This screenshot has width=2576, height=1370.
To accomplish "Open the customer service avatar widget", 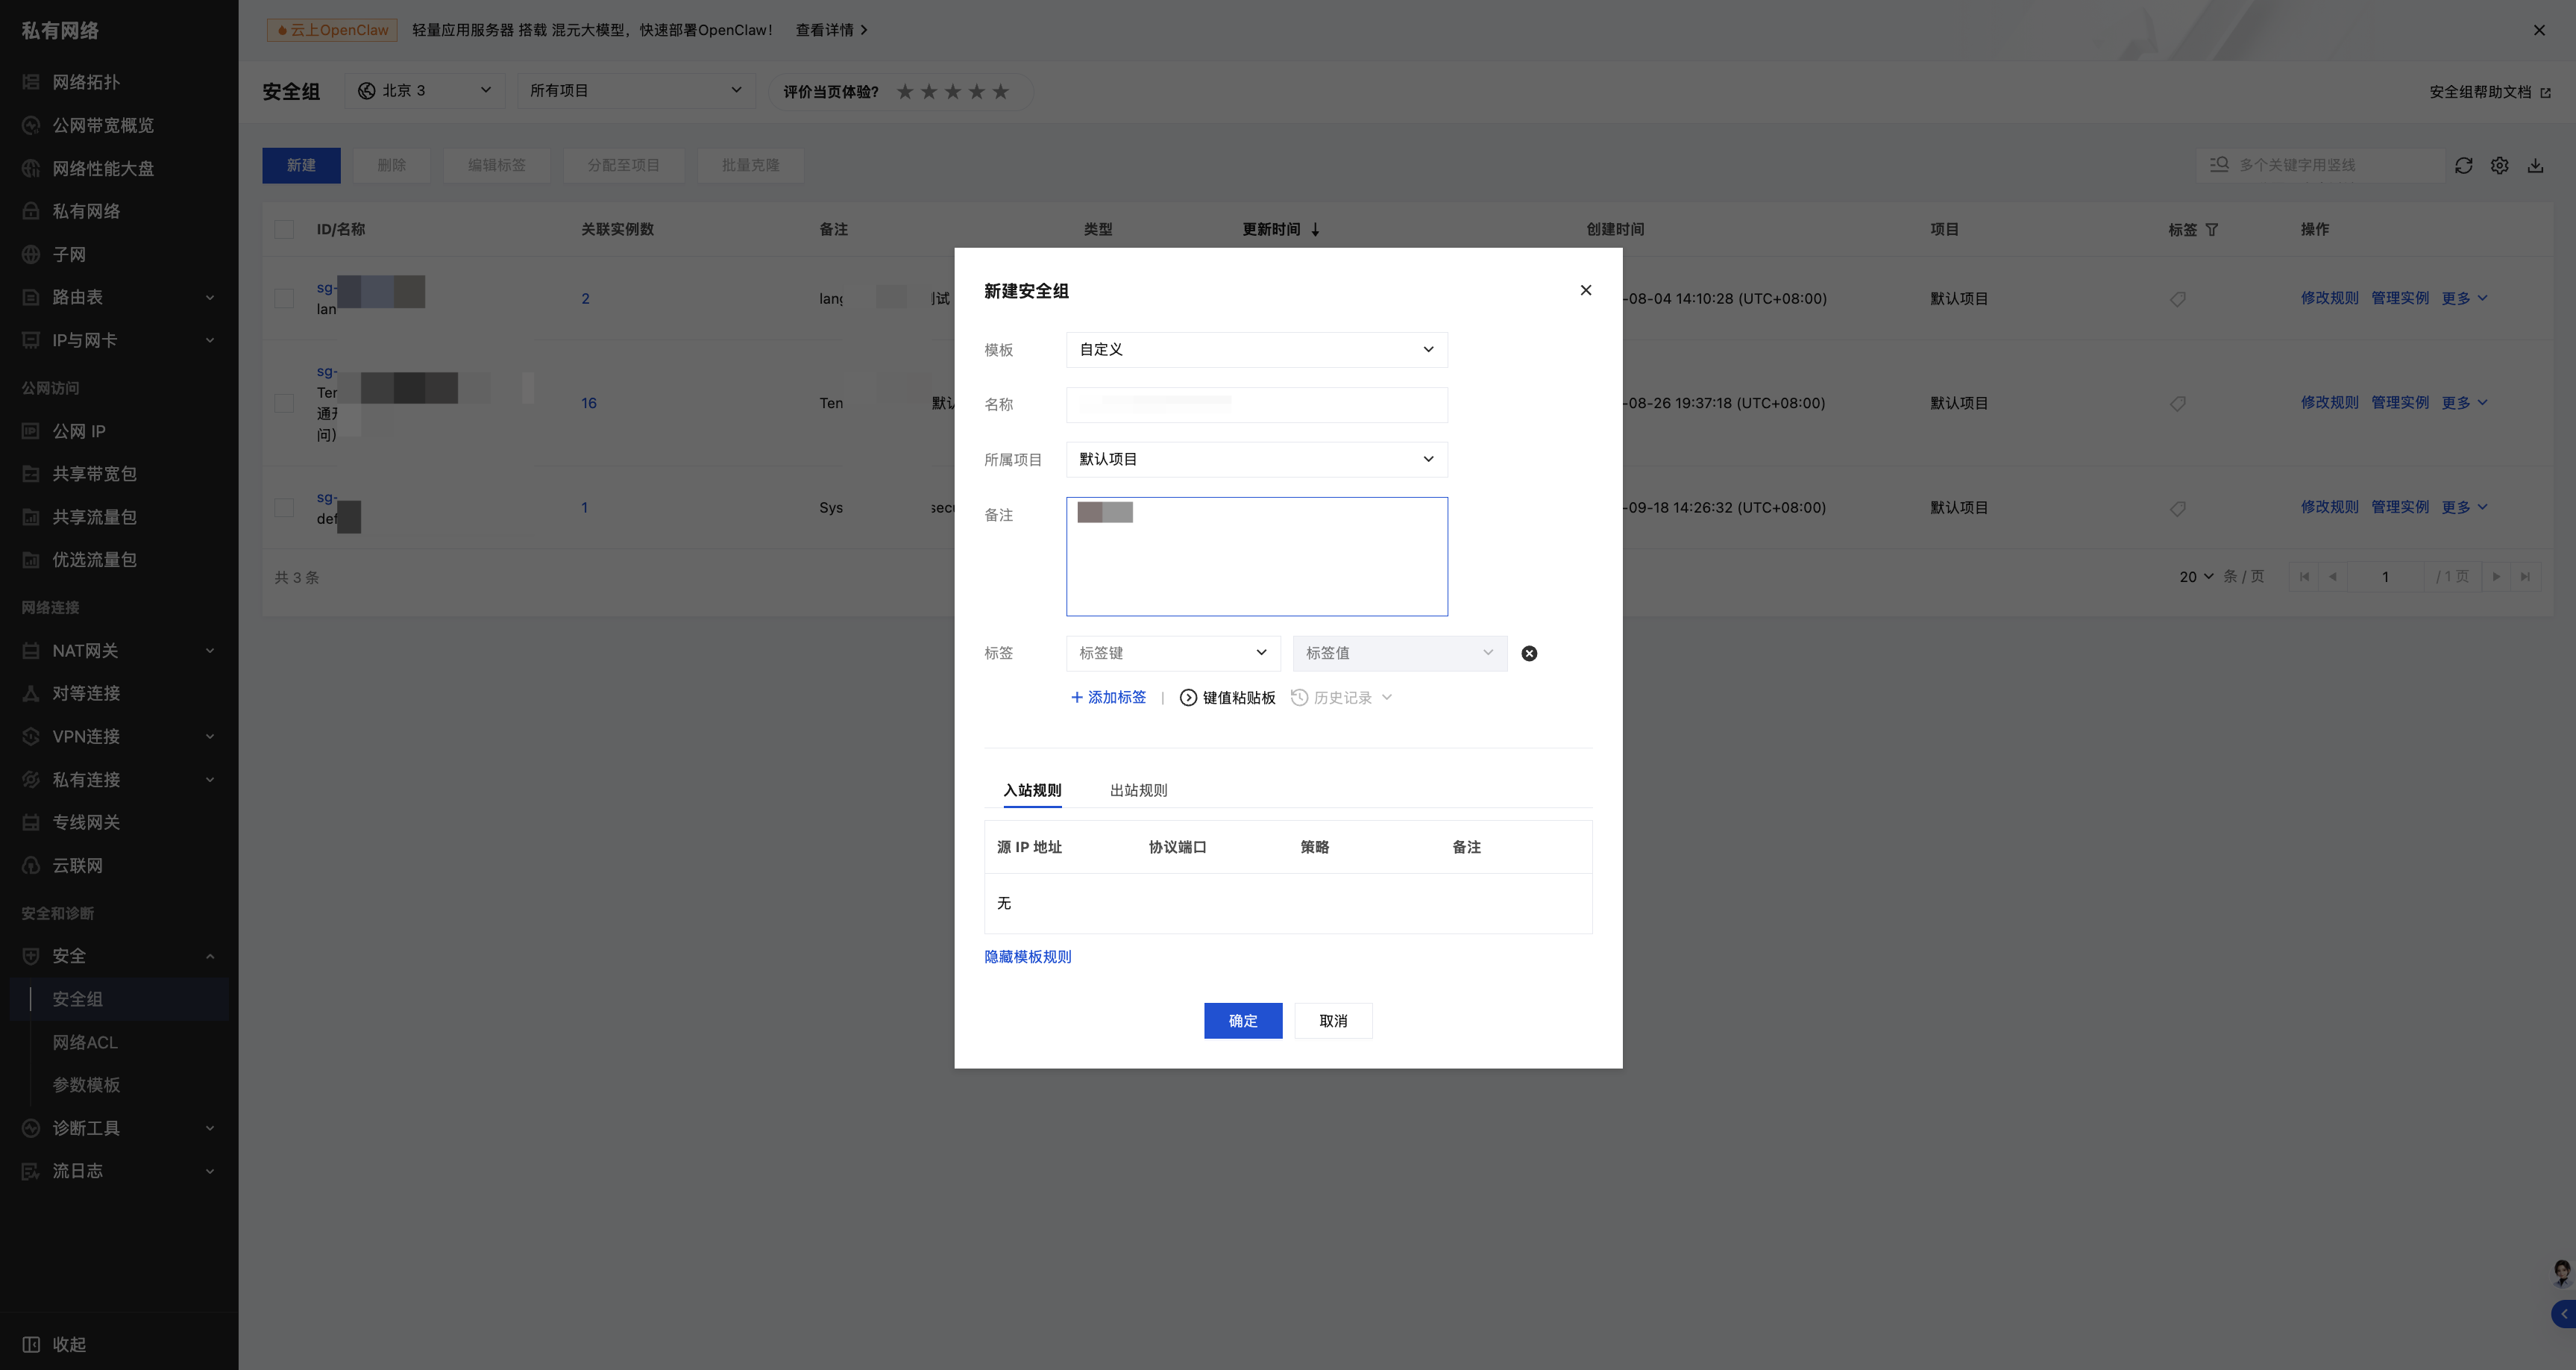I will [2561, 1272].
